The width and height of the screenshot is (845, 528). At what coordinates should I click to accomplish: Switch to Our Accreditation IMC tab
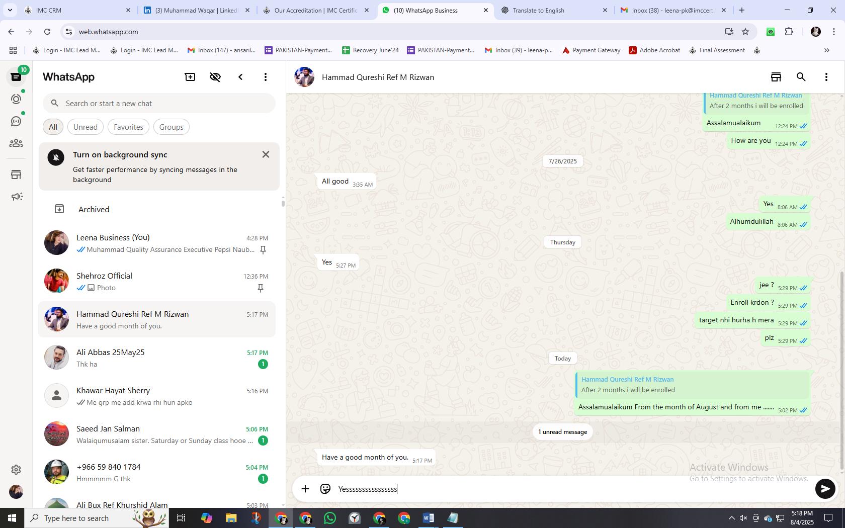[316, 10]
